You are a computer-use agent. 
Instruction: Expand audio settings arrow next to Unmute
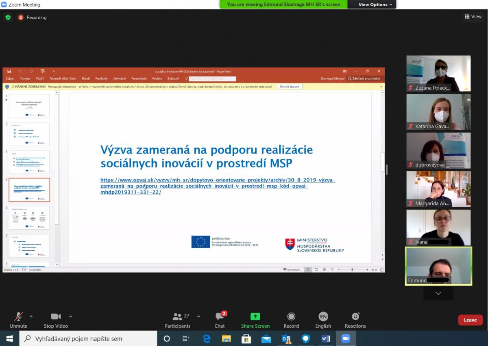click(x=31, y=316)
